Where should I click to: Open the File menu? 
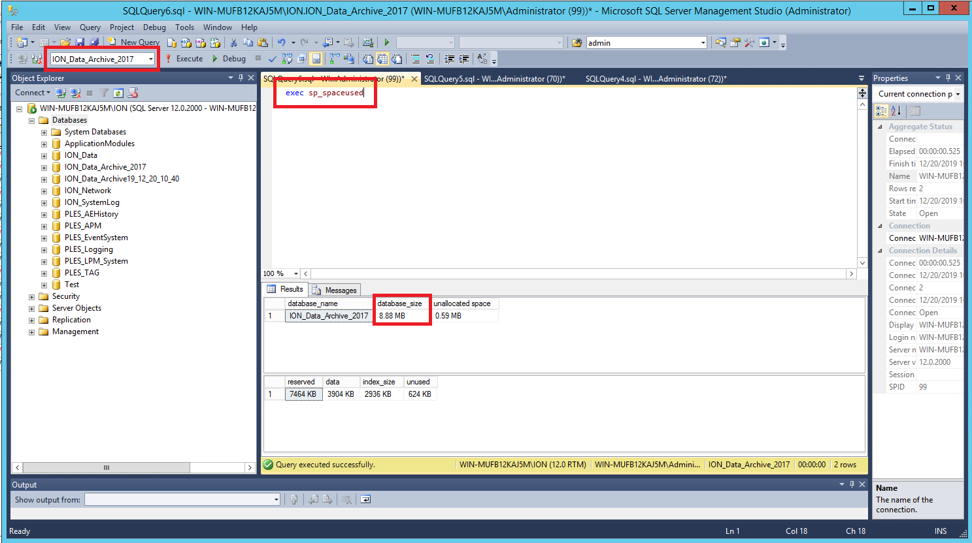click(17, 27)
